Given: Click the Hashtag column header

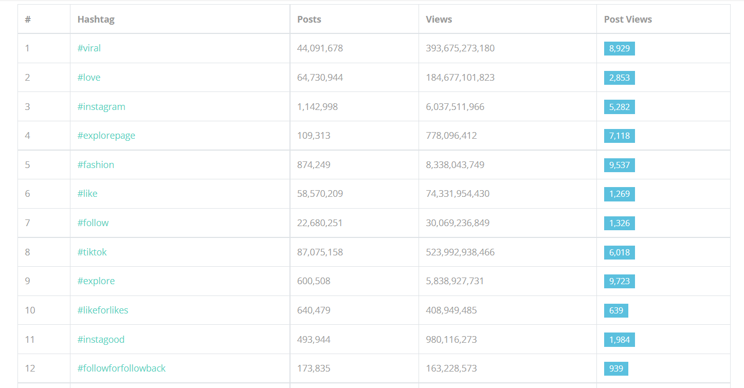Looking at the screenshot, I should coord(96,19).
